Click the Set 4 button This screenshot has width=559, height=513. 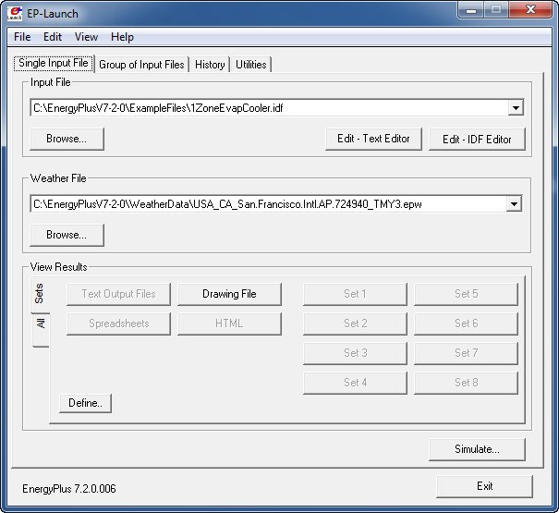coord(355,383)
